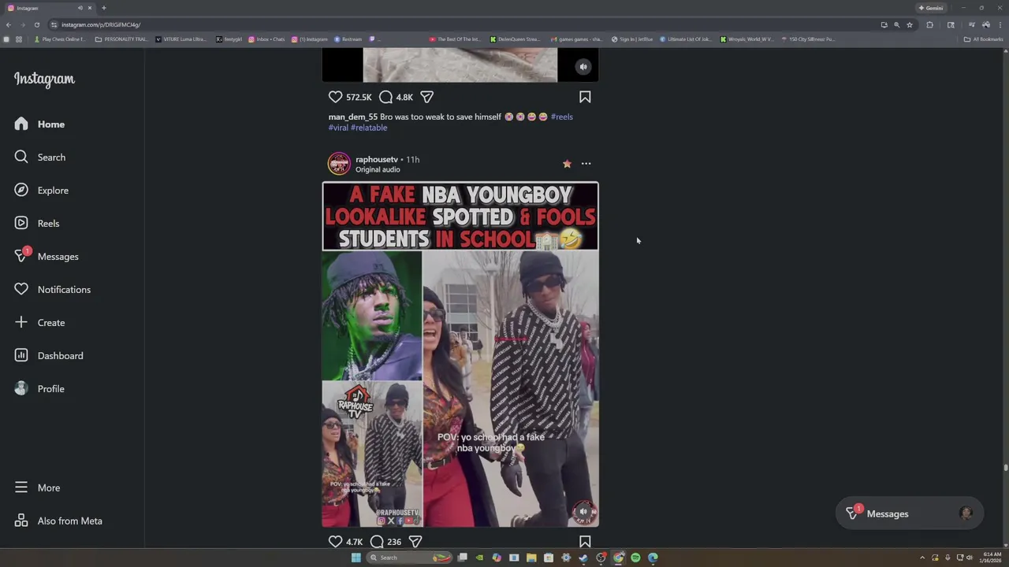Viewport: 1009px width, 567px height.
Task: Open the #reels hashtag
Action: pos(562,117)
